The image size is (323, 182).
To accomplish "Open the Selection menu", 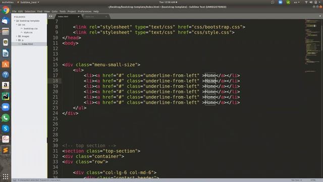I will point(30,11).
